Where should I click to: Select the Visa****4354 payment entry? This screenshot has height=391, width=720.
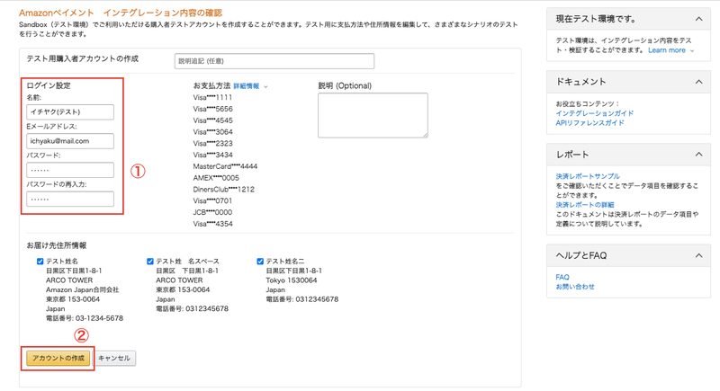click(x=212, y=224)
